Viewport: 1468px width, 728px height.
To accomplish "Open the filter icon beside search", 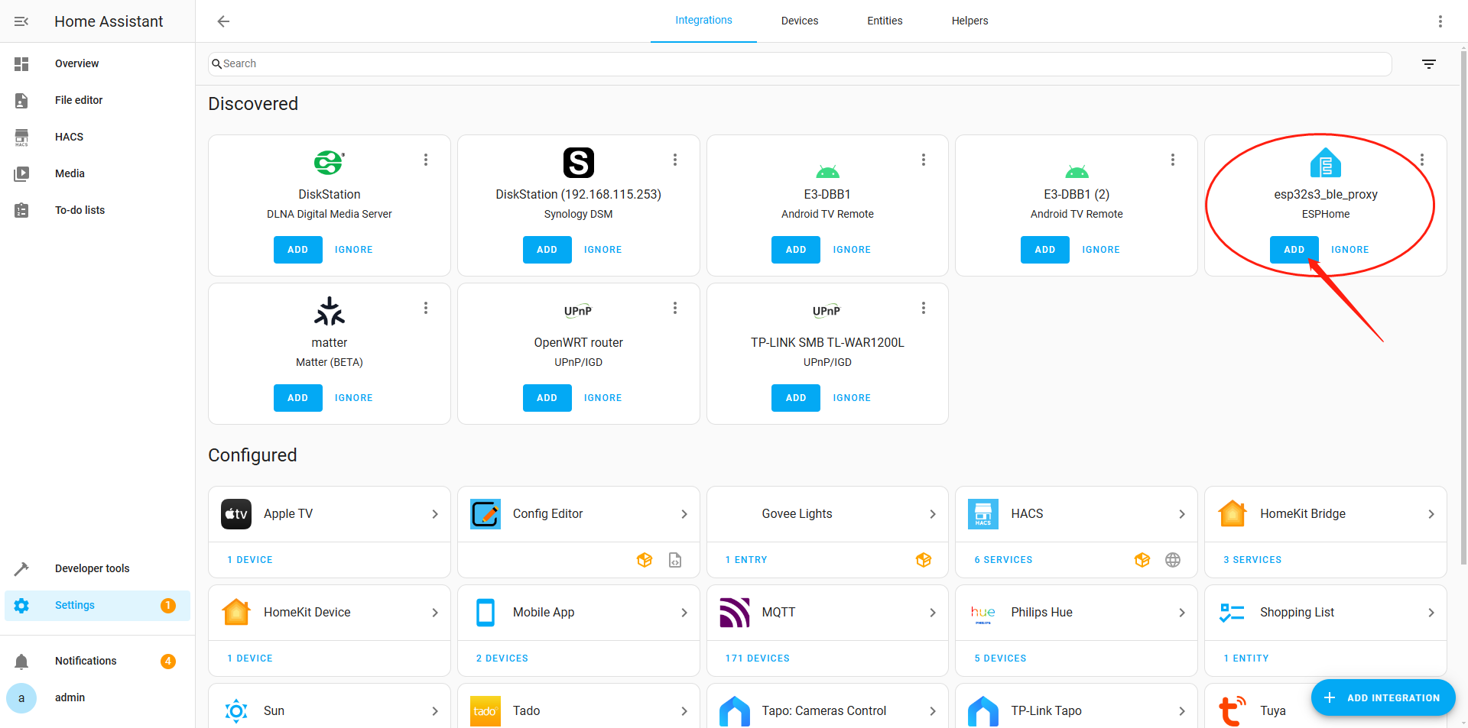I will [x=1428, y=64].
